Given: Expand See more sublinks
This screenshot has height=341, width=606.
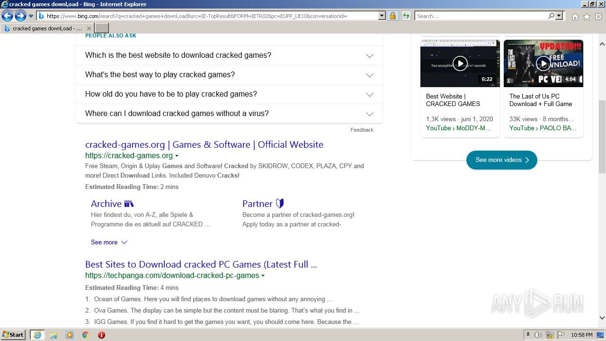Looking at the screenshot, I should (x=109, y=242).
